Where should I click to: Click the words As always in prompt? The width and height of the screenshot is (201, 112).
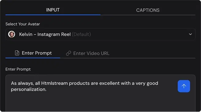click(x=22, y=83)
